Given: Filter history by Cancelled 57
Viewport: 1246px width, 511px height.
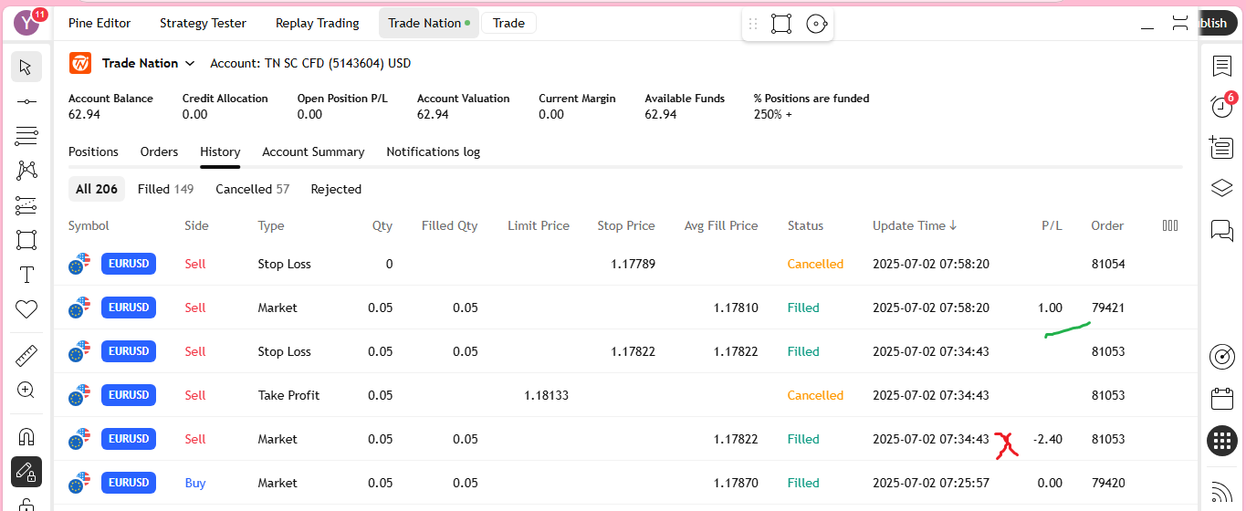Looking at the screenshot, I should coord(252,189).
